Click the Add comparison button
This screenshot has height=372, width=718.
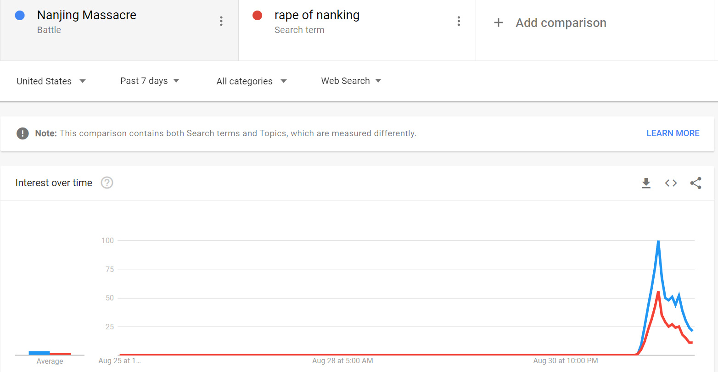coord(561,23)
